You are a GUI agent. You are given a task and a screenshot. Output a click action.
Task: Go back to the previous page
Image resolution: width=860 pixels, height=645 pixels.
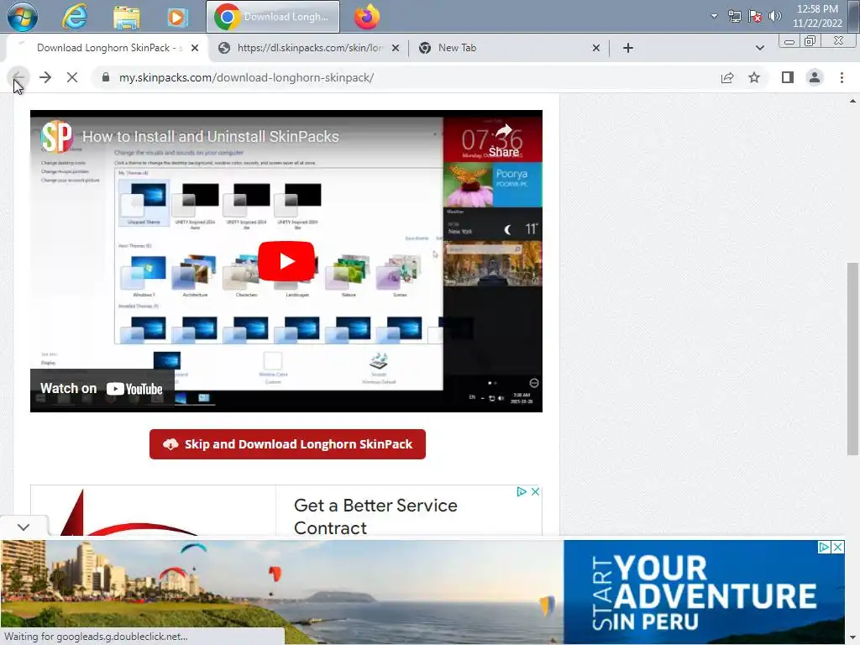tap(18, 77)
